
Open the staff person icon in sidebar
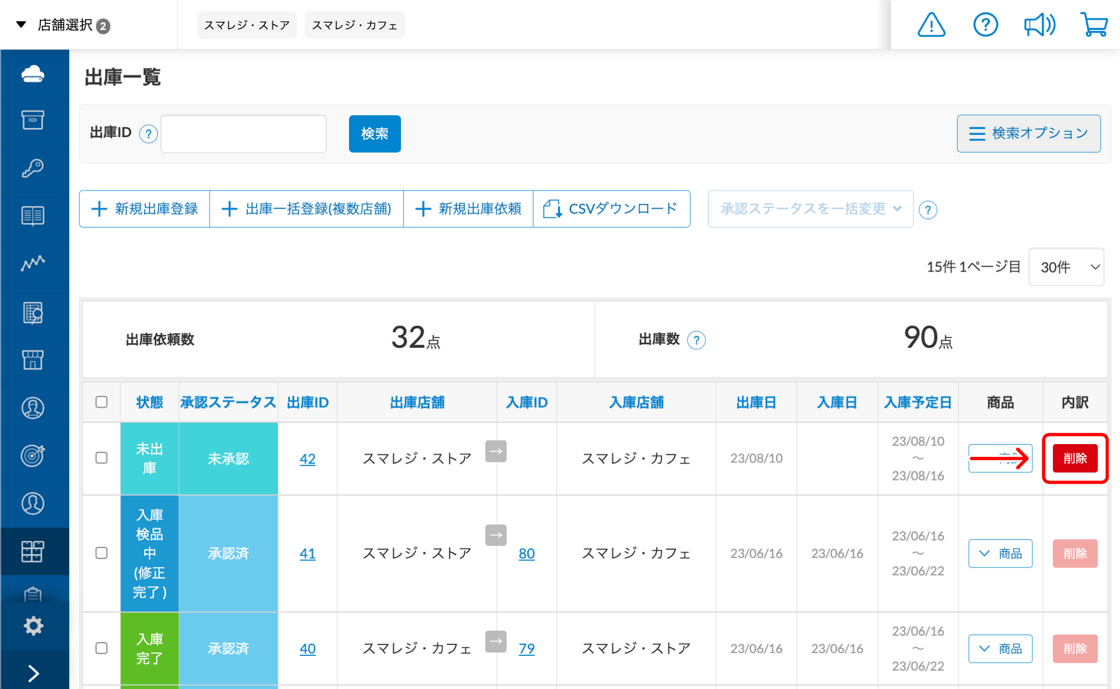[33, 408]
